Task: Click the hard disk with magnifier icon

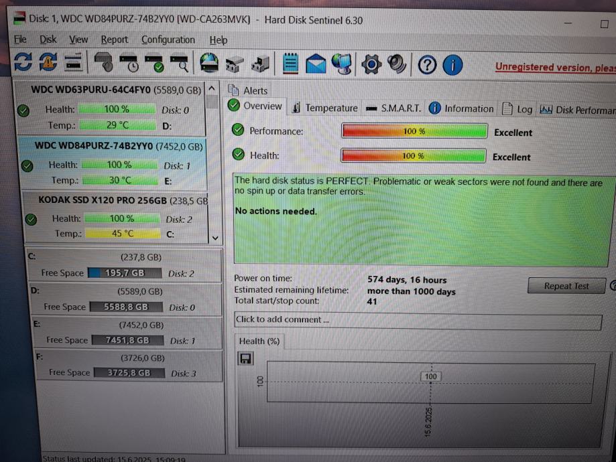Action: [x=180, y=63]
